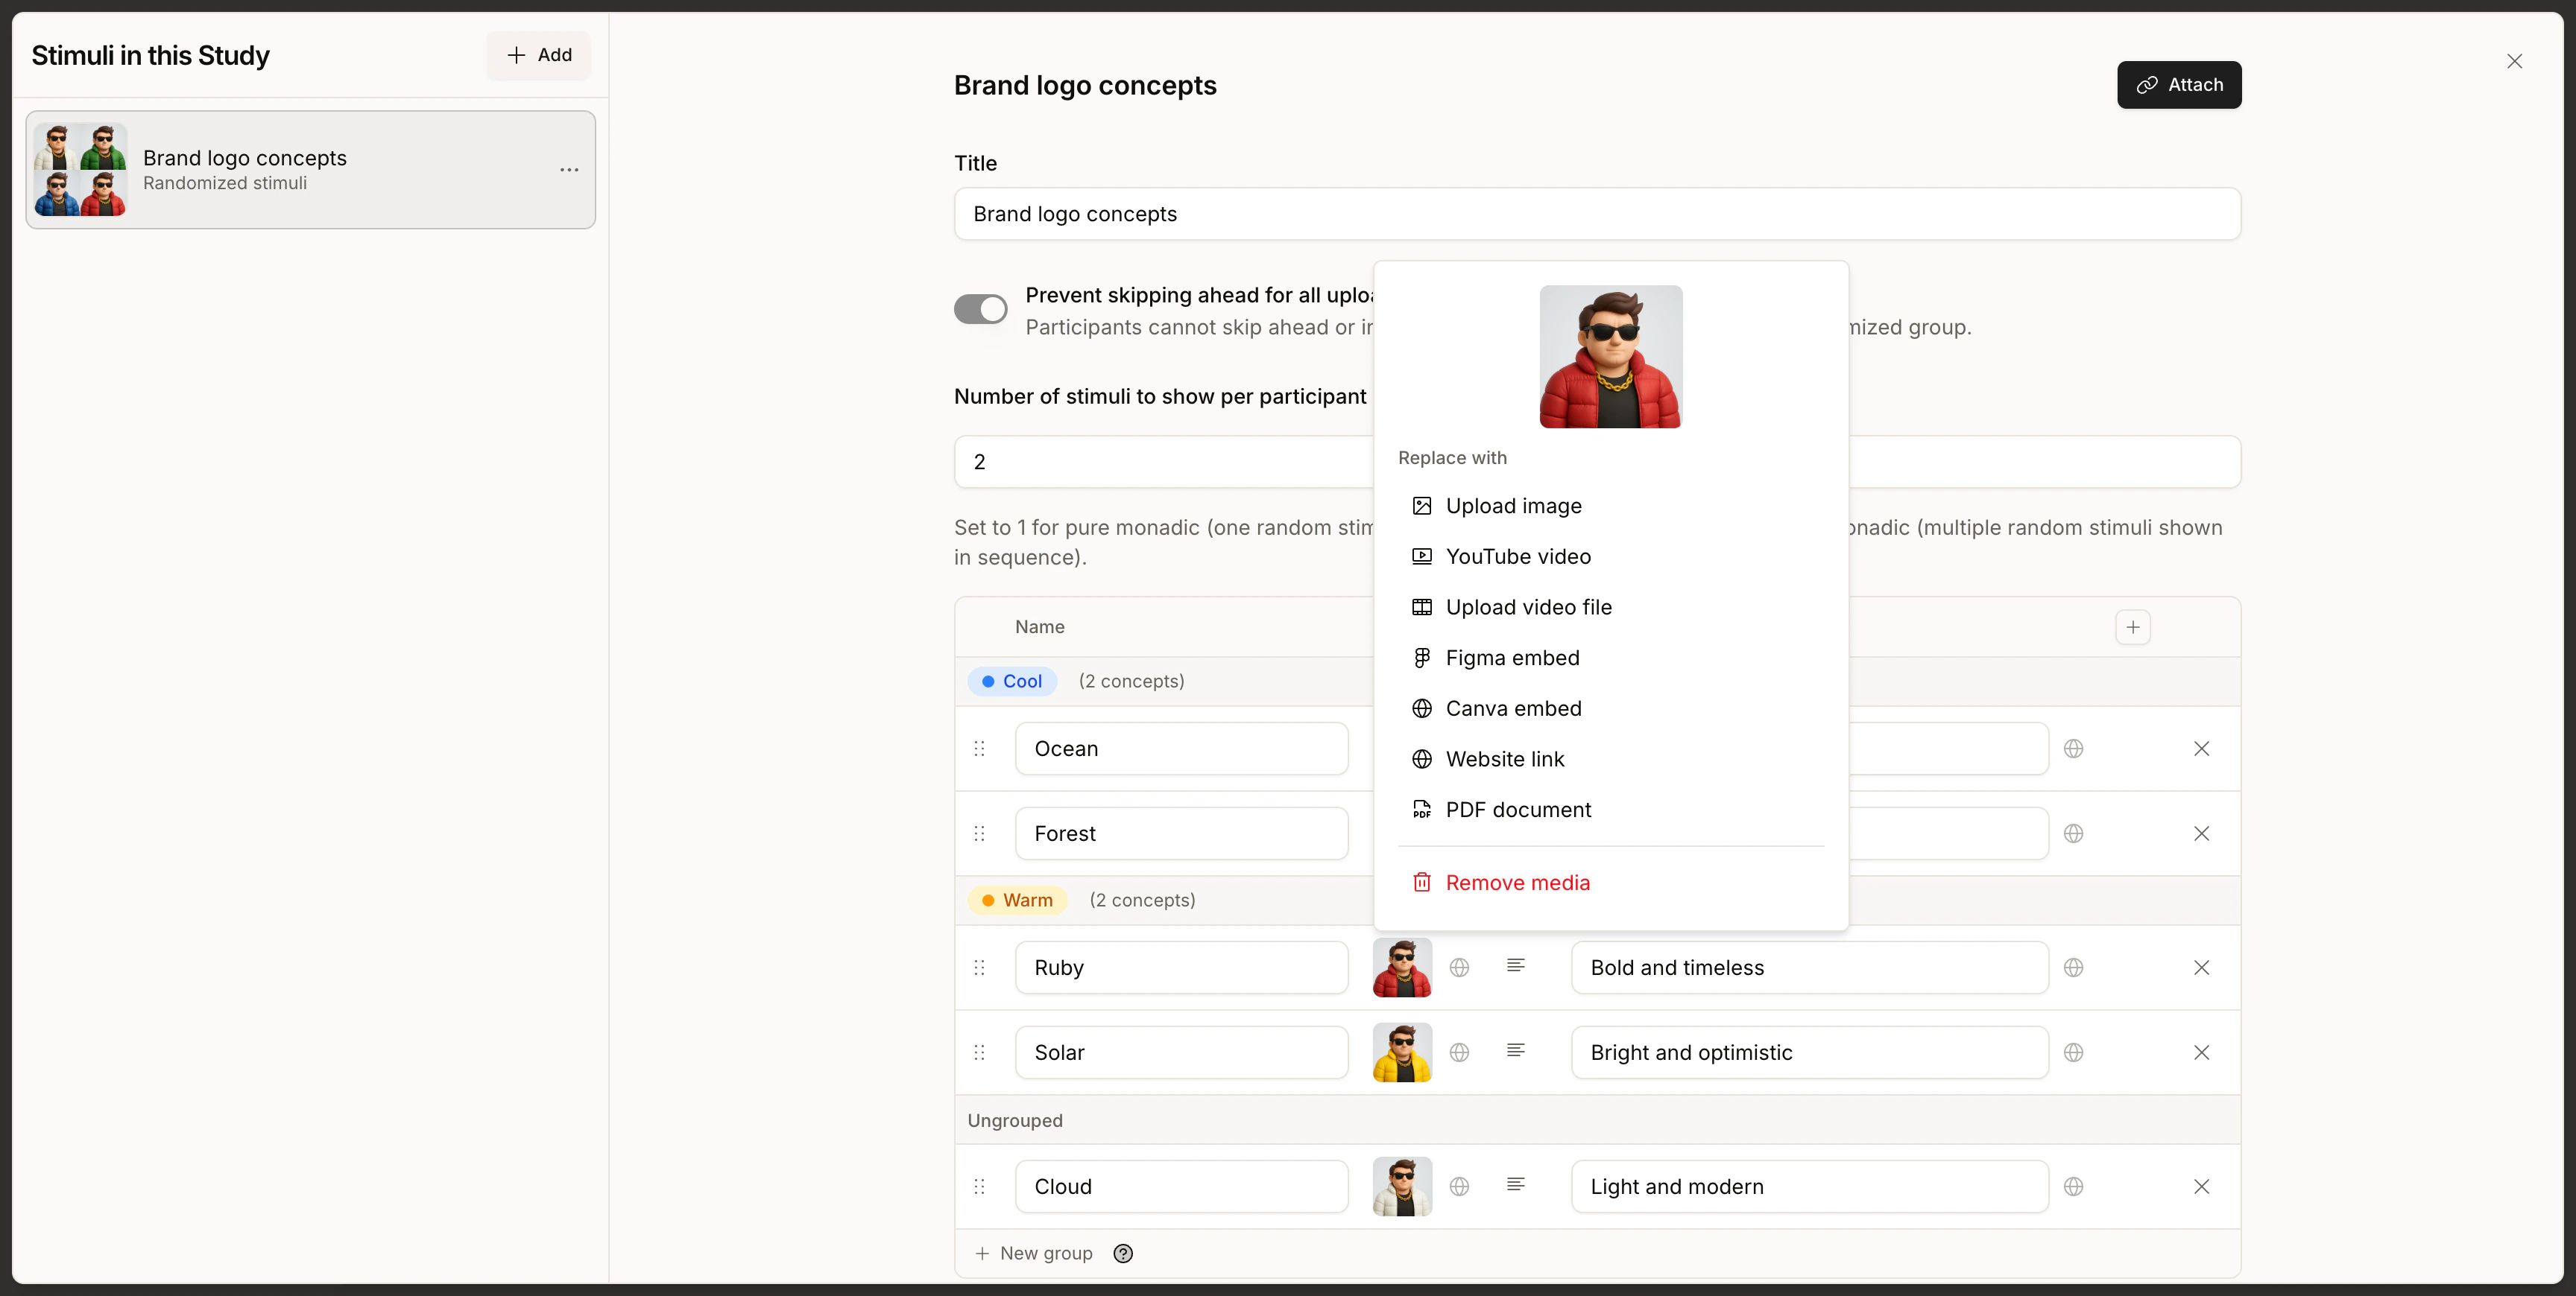This screenshot has height=1296, width=2576.
Task: Select Upload image from the Replace with menu
Action: point(1513,506)
